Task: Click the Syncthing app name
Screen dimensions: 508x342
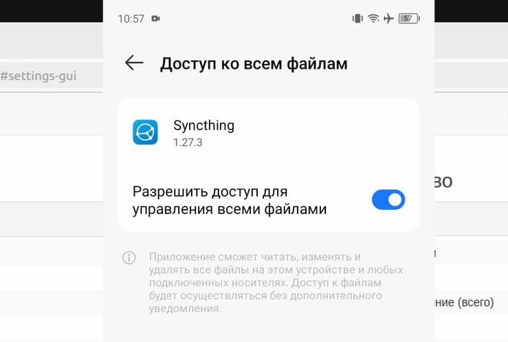Action: [x=203, y=125]
